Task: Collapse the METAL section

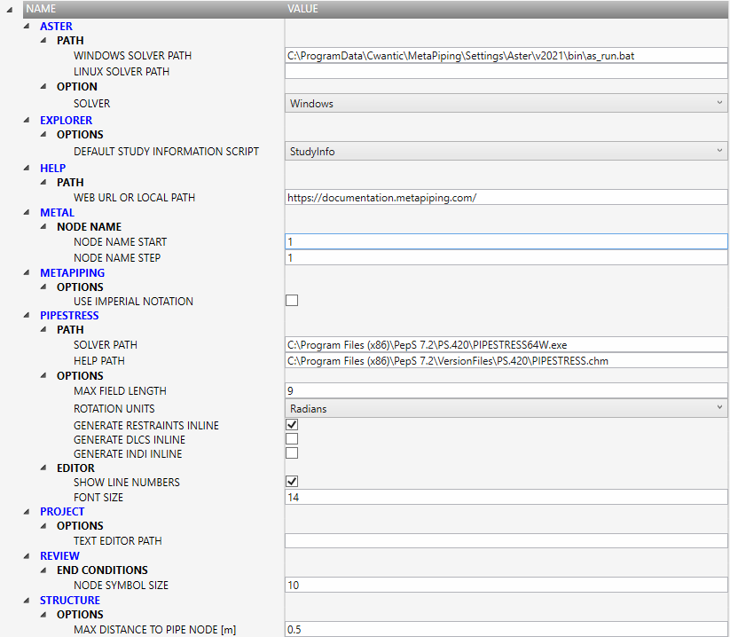Action: pos(27,212)
